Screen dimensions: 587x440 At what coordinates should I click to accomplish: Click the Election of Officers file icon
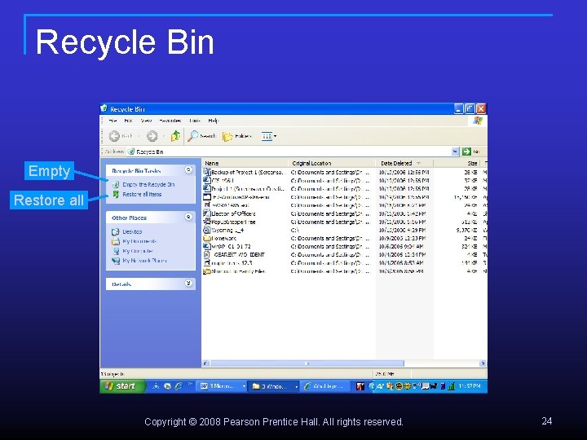(x=206, y=213)
